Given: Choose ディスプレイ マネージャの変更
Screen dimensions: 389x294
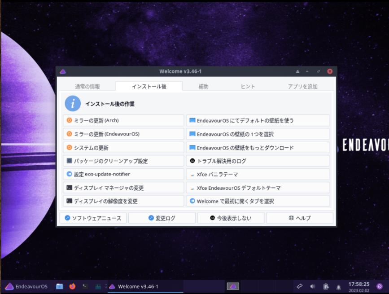Looking at the screenshot, I should click(x=123, y=188).
